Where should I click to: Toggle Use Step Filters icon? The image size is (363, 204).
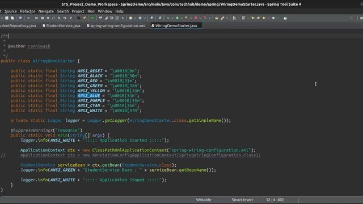(85, 18)
